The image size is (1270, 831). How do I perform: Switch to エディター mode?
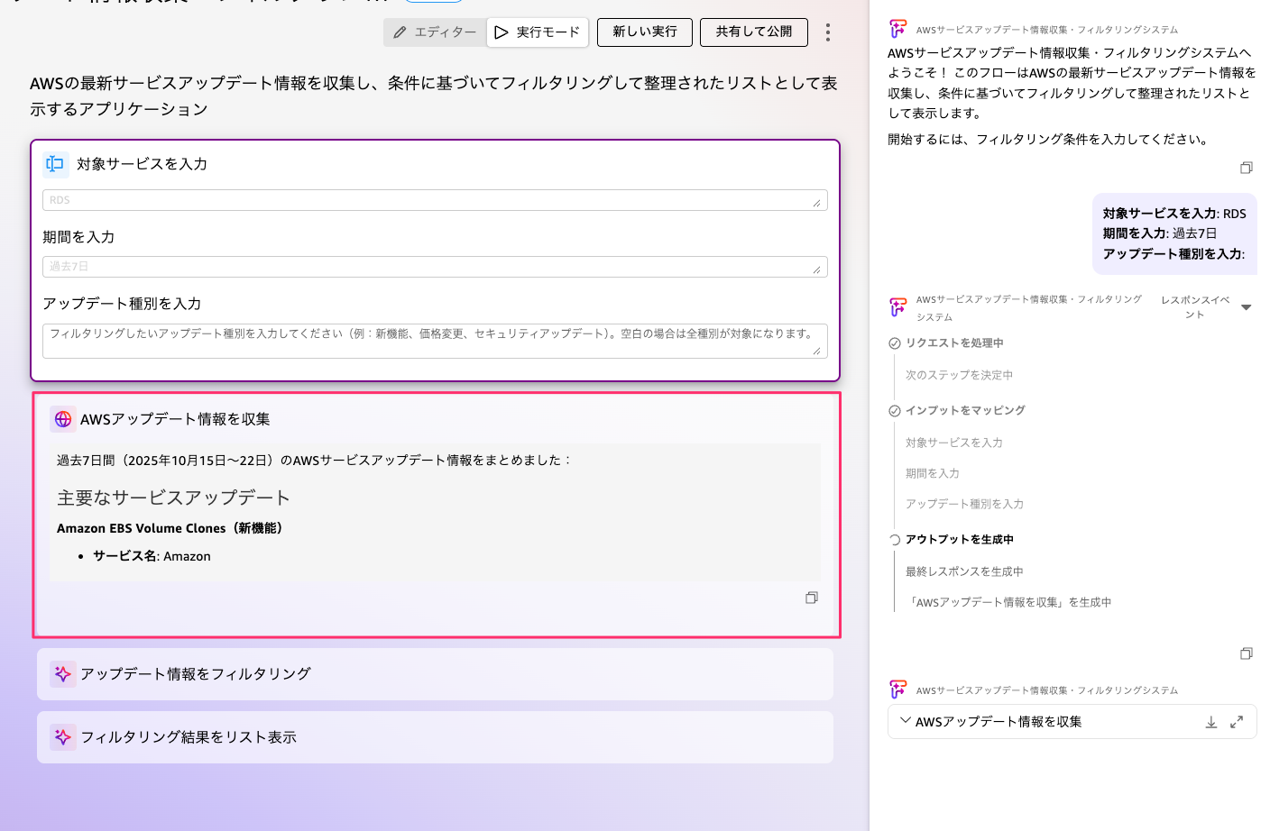435,32
